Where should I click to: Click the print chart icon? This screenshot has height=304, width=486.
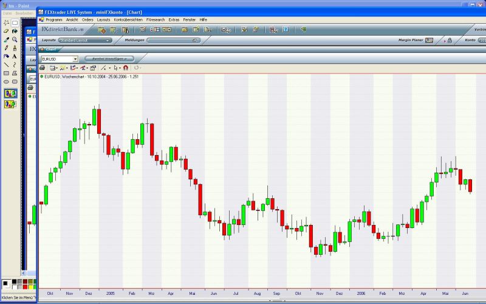point(43,67)
